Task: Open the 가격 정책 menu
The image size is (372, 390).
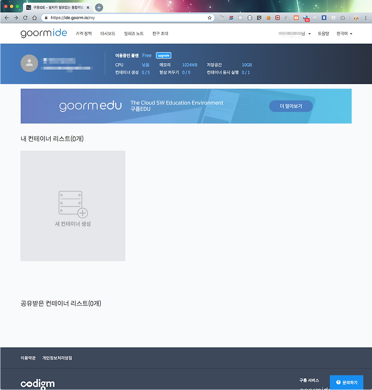Action: pos(84,34)
